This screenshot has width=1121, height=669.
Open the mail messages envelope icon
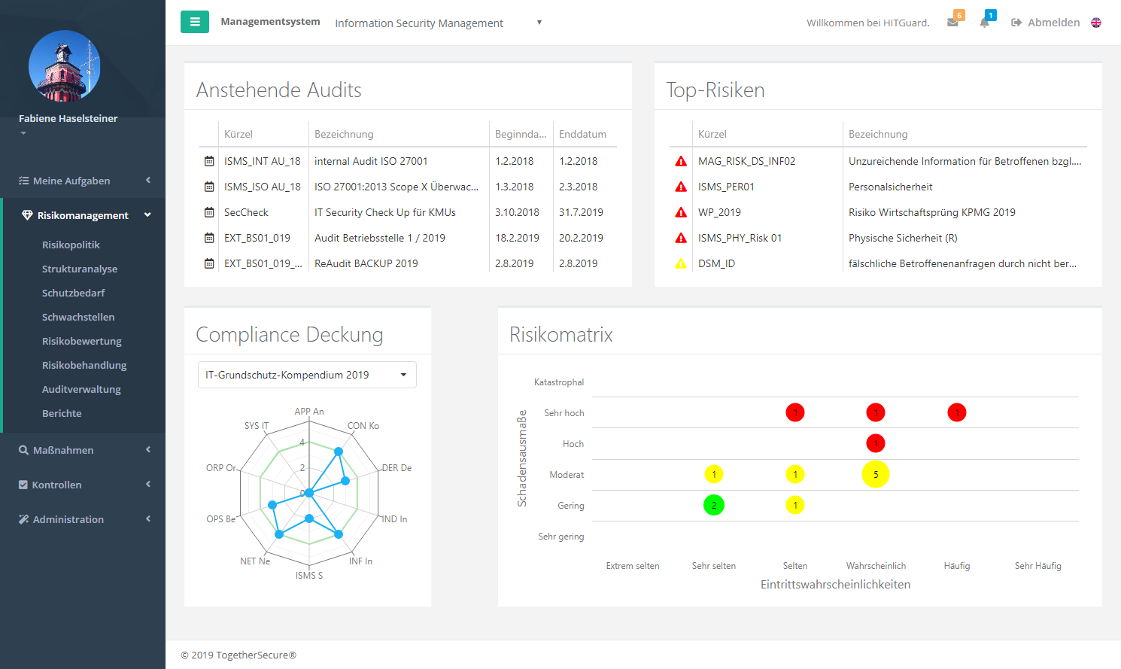[952, 23]
